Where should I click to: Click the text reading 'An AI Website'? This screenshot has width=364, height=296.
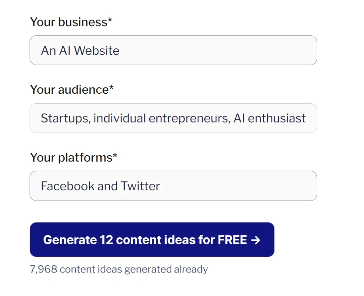click(80, 51)
